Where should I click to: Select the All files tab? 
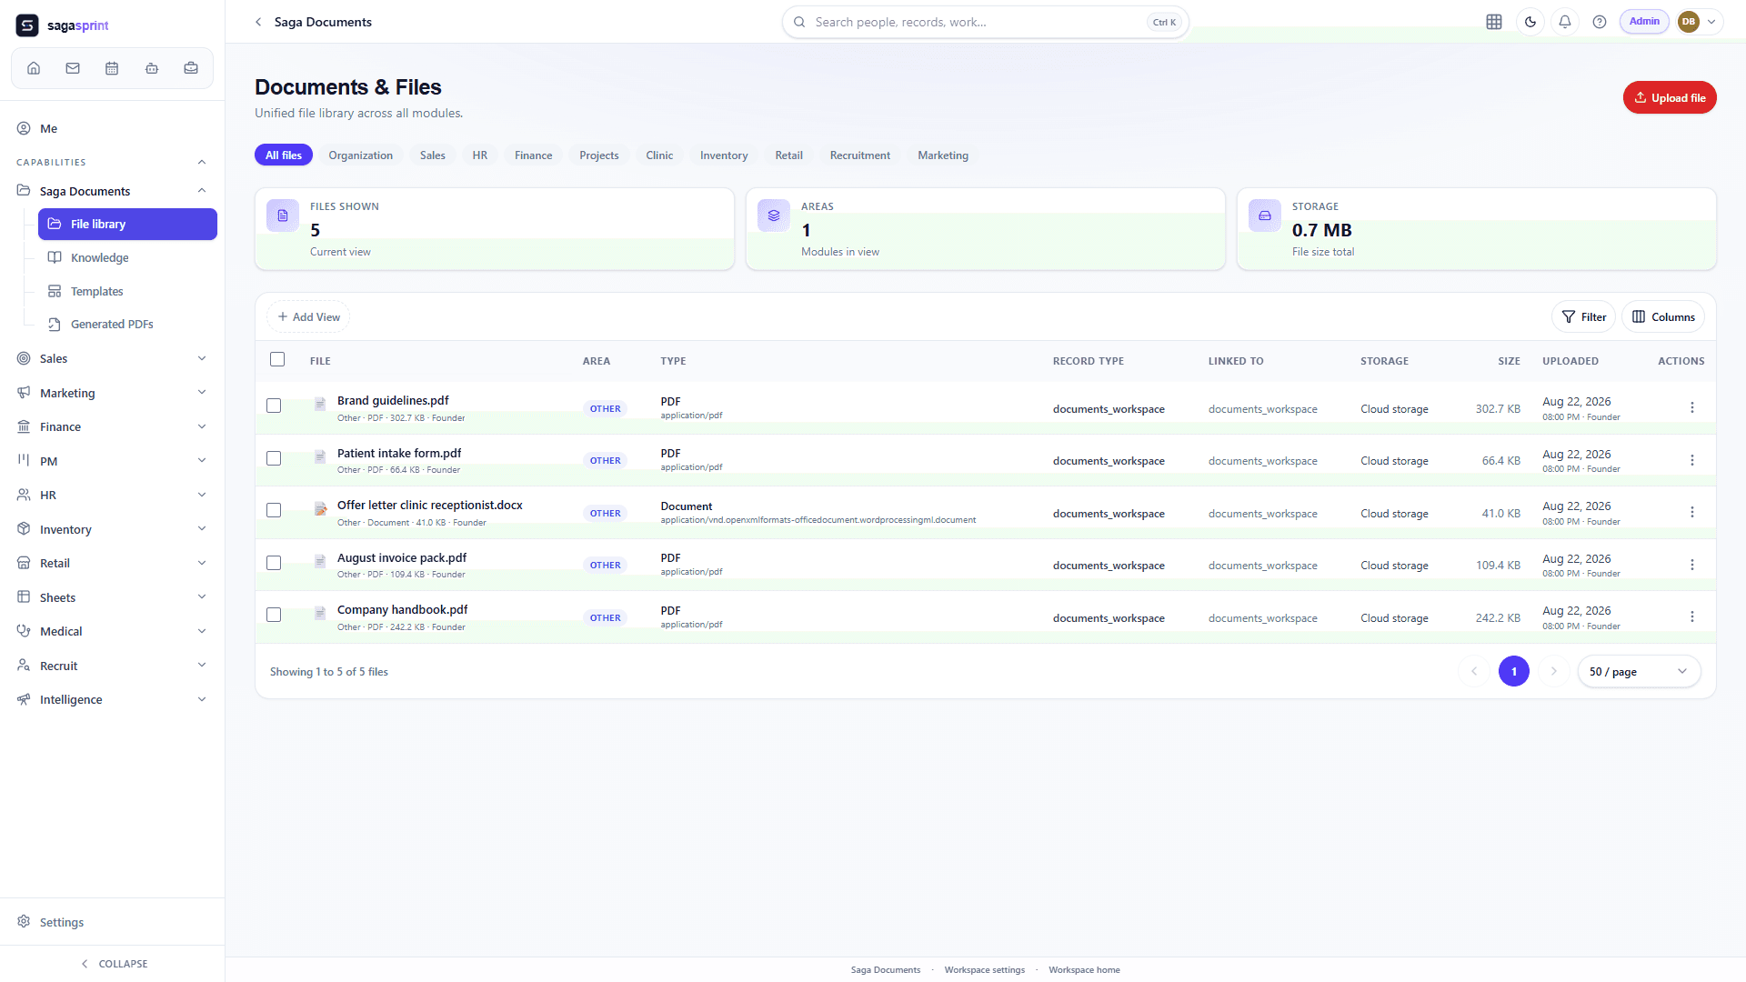coord(284,155)
